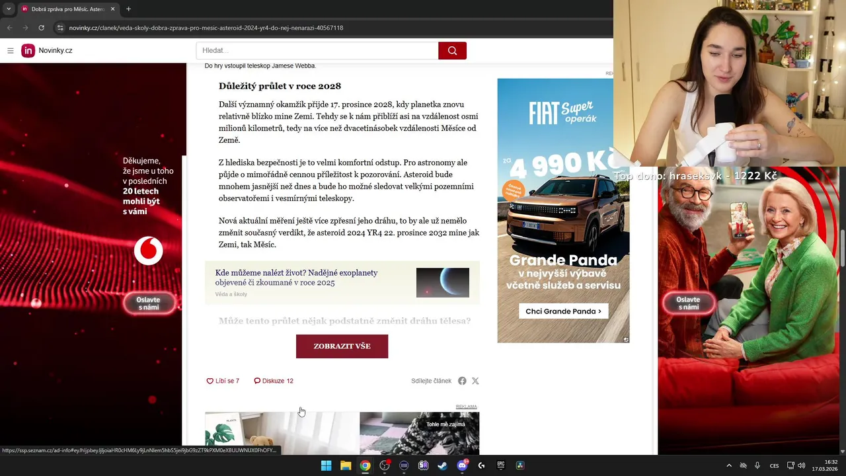Open Steam from taskbar
Image resolution: width=846 pixels, height=476 pixels.
442,465
